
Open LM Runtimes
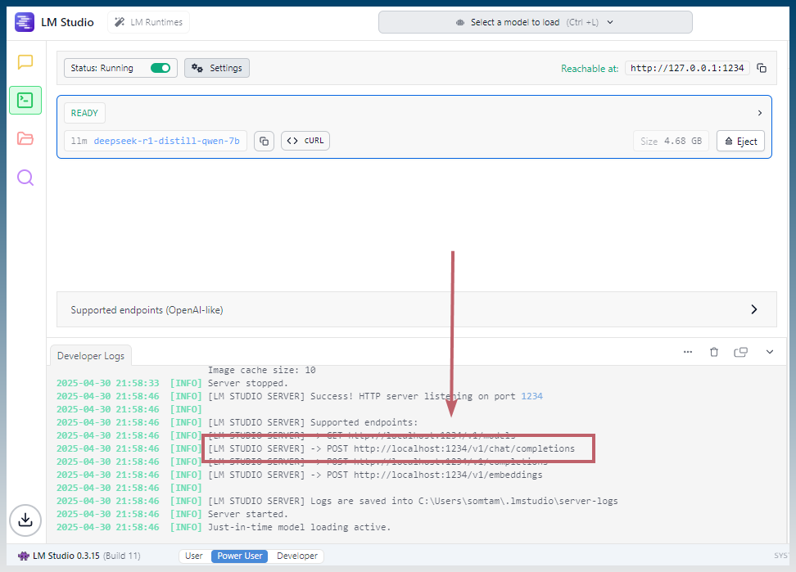coord(149,22)
